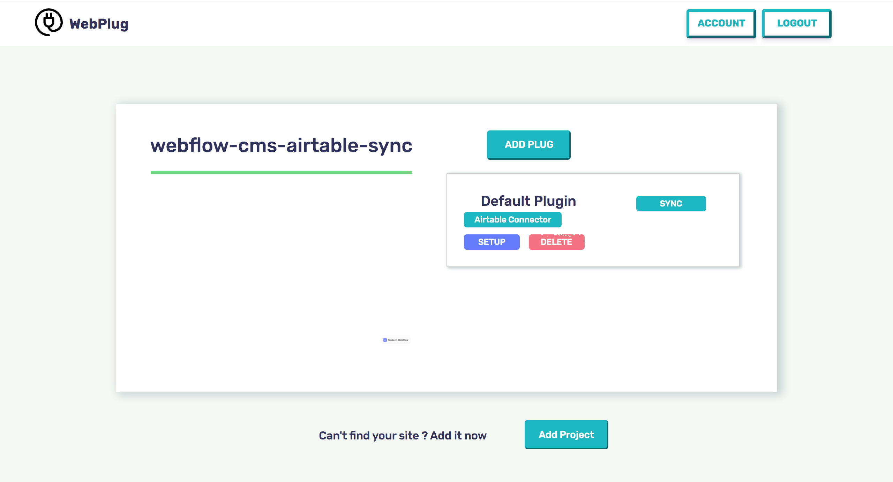Click the blue Webflow logo in badge
893x482 pixels.
click(385, 340)
